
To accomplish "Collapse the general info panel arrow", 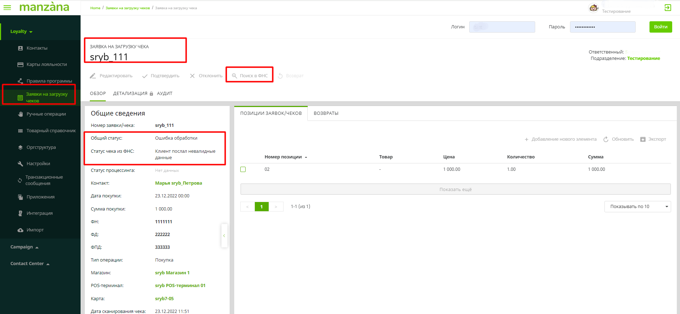I will 224,236.
